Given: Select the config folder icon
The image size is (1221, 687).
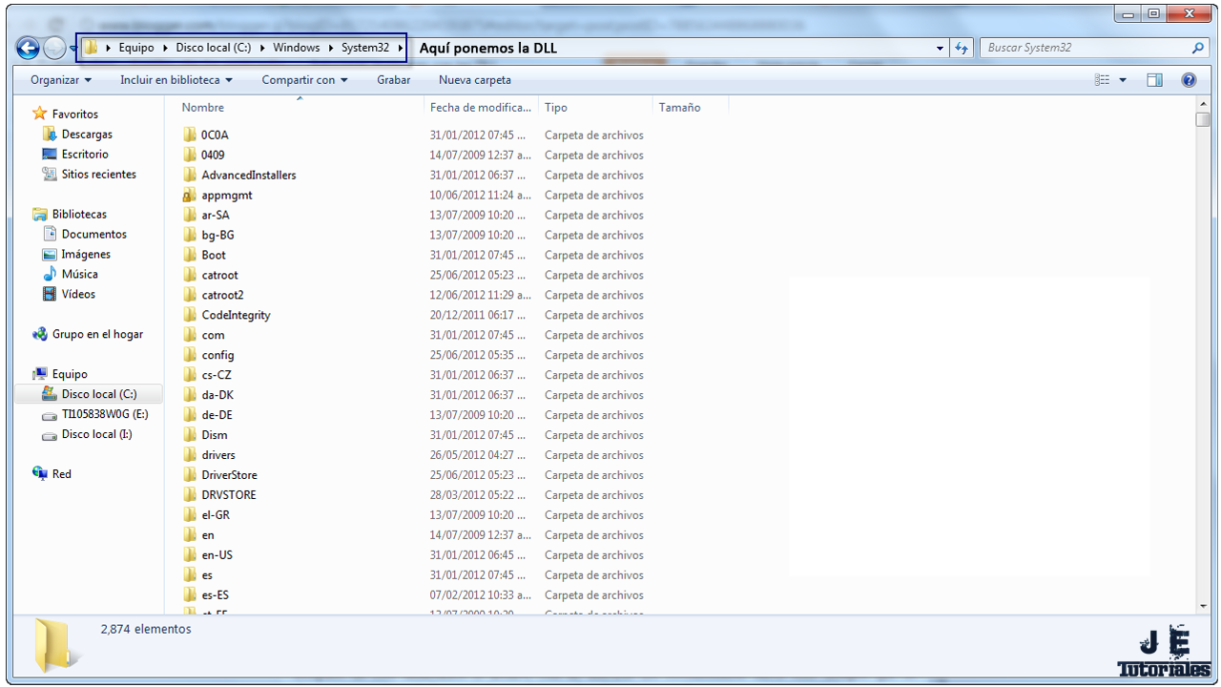Looking at the screenshot, I should (189, 355).
